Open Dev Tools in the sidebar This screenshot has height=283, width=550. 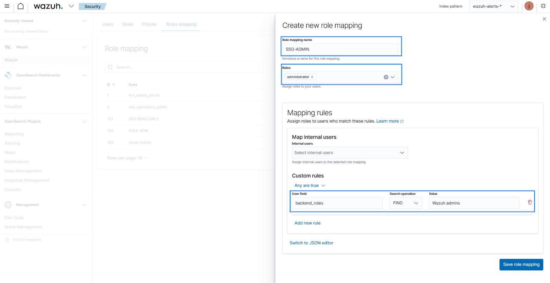click(14, 218)
